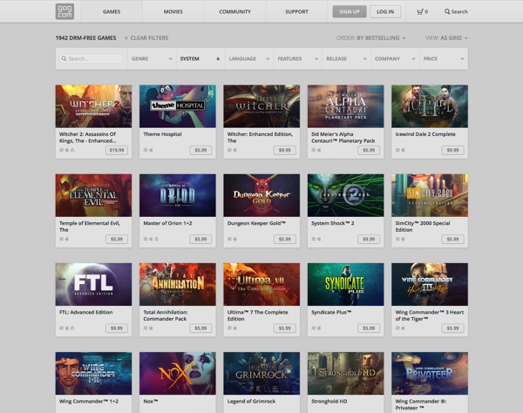Expand the Price filter dropdown
This screenshot has height=413, width=523.
tap(444, 58)
